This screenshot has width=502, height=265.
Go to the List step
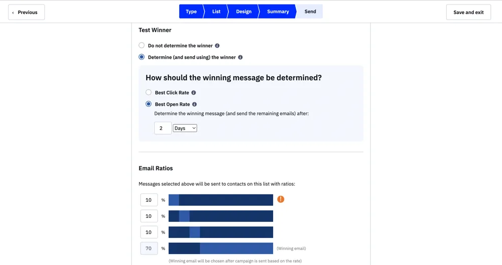pos(216,12)
